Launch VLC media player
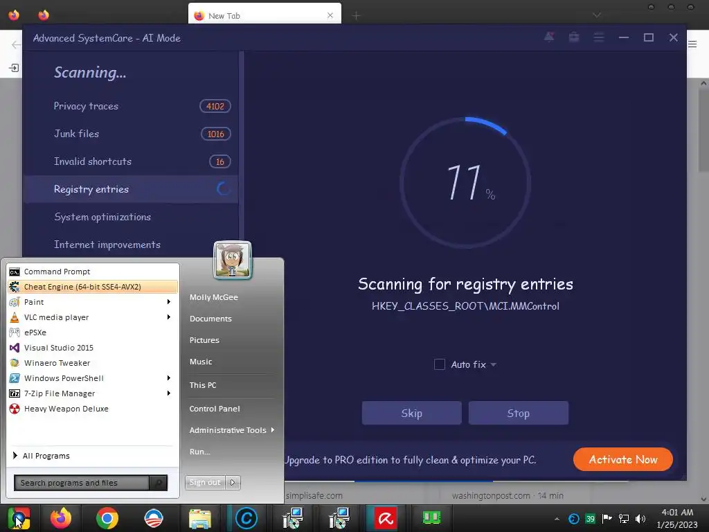 [93, 317]
